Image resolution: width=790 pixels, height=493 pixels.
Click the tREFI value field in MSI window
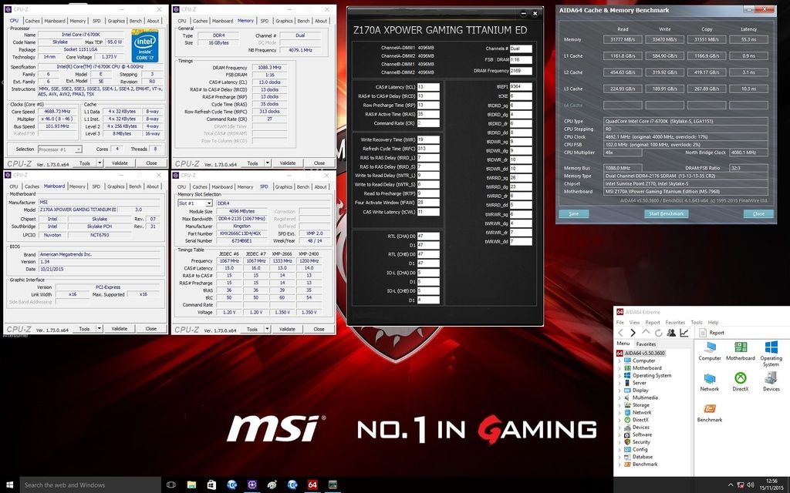click(x=521, y=87)
